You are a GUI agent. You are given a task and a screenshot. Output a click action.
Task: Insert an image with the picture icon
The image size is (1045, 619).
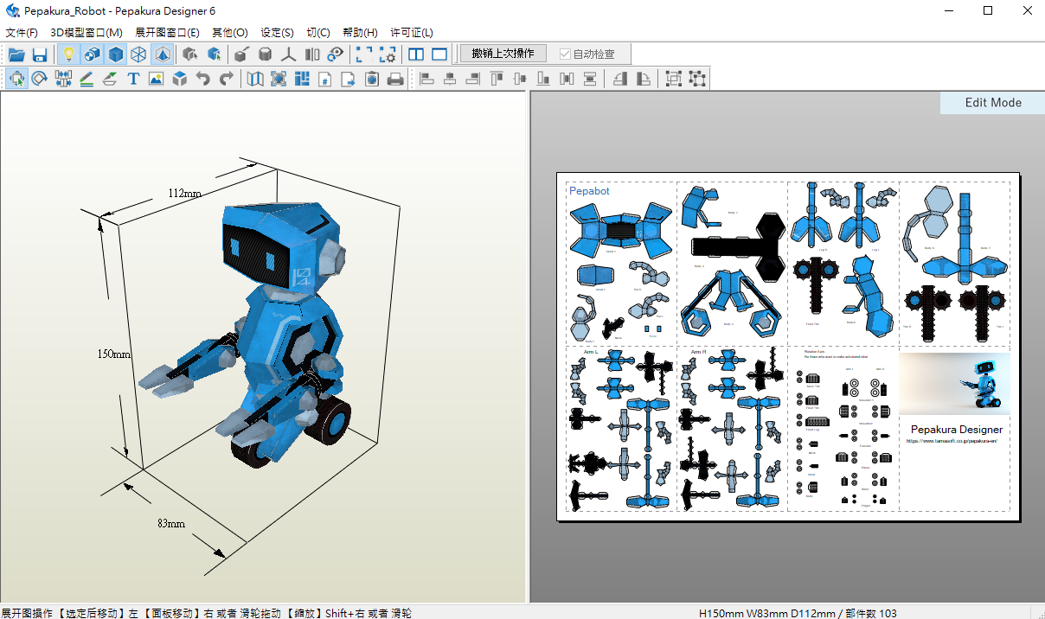point(156,79)
